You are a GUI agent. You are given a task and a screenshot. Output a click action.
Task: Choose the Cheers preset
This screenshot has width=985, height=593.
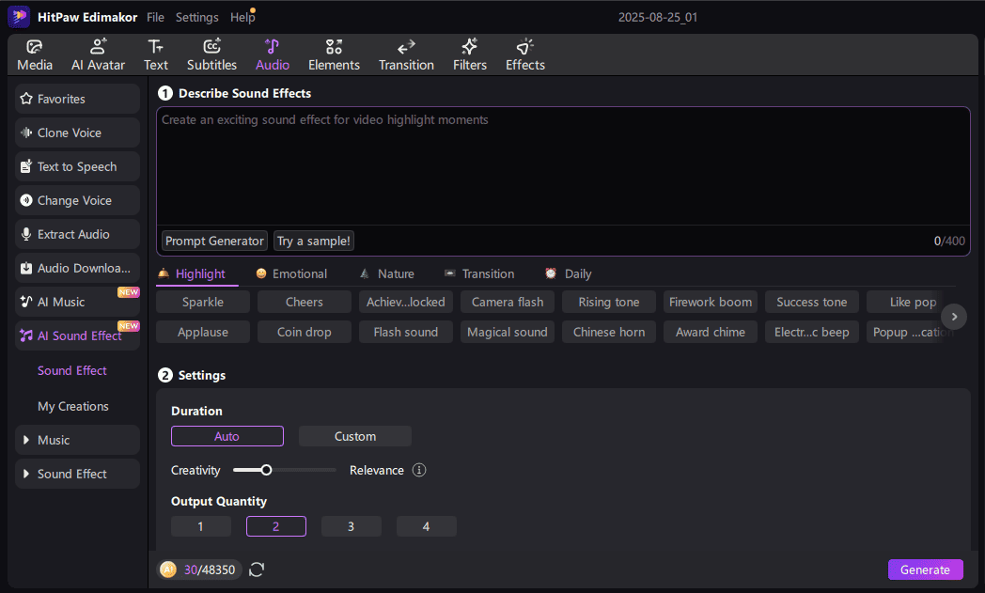tap(304, 303)
